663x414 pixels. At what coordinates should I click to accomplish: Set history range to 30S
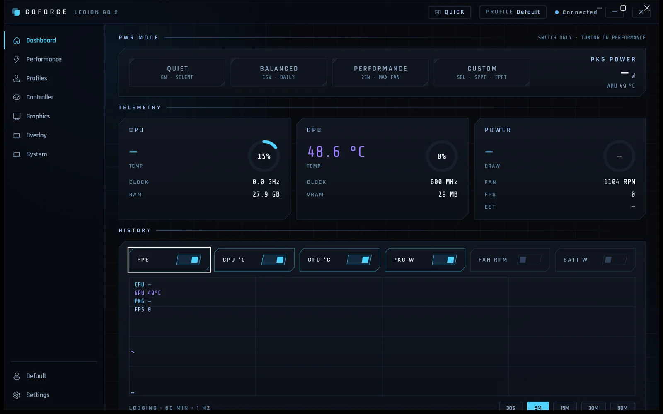(x=511, y=407)
